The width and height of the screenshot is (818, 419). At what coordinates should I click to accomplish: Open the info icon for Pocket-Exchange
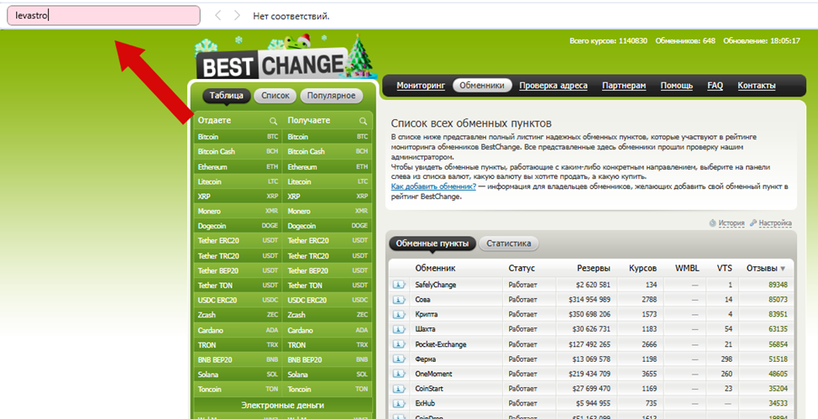pyautogui.click(x=399, y=344)
